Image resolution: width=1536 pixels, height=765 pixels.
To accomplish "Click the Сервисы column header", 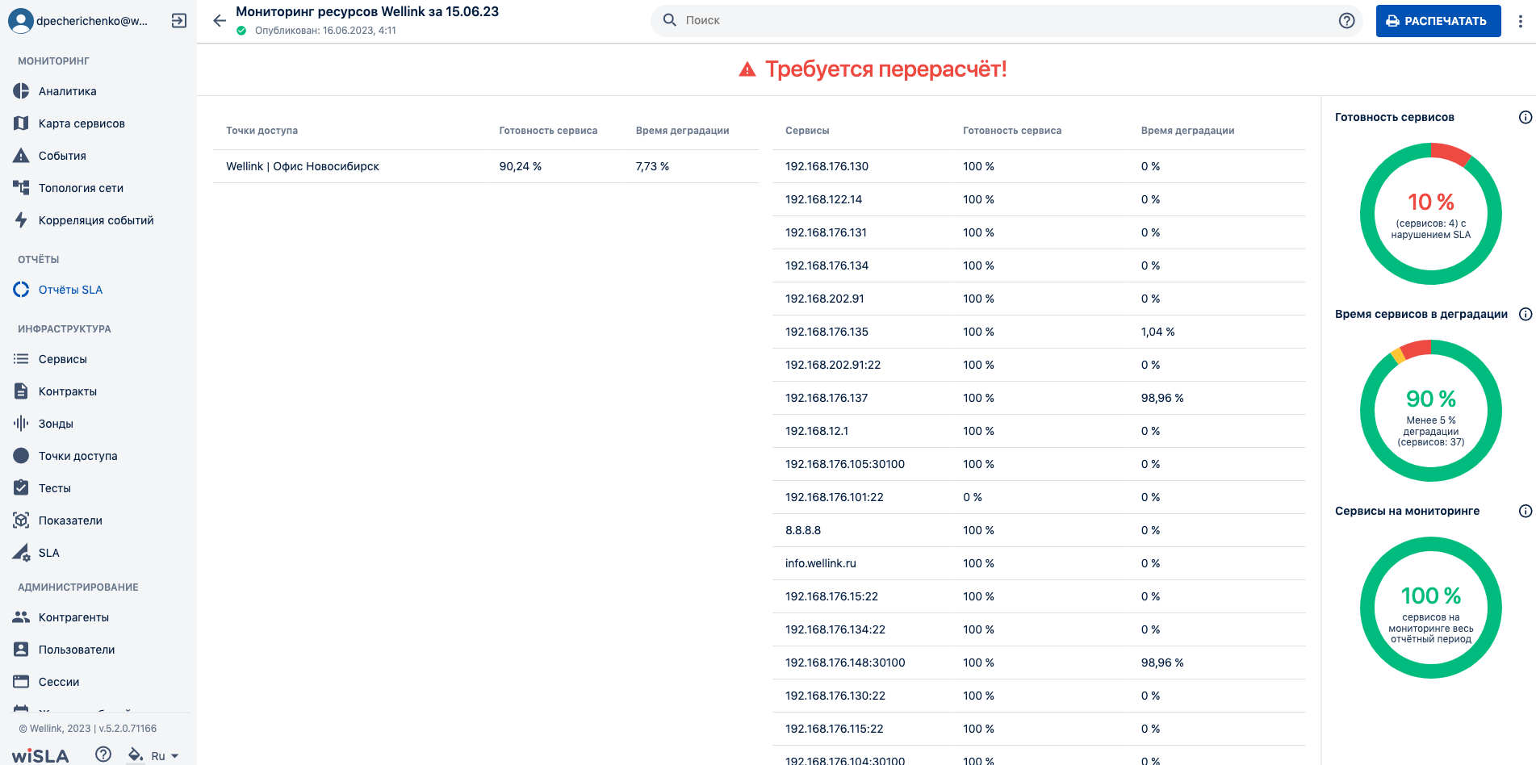I will (807, 131).
